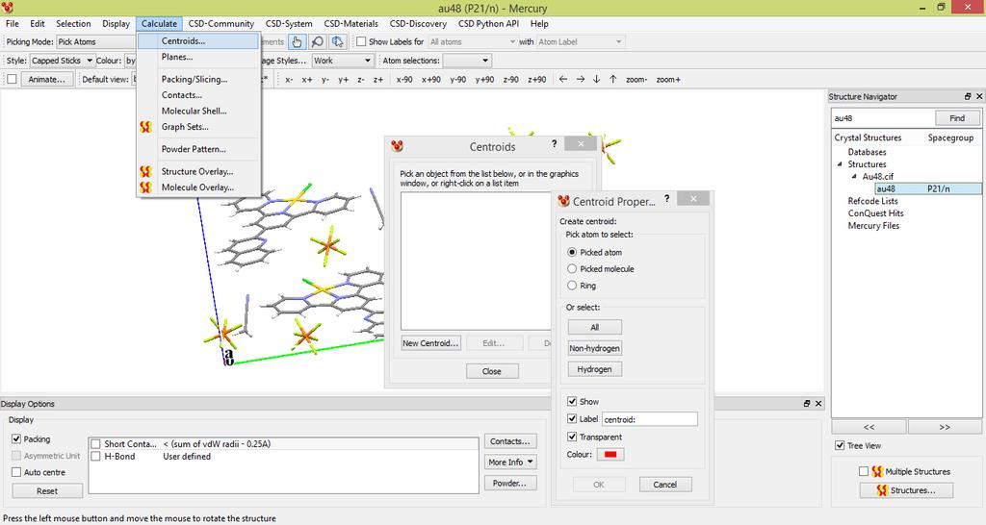Undock the Display Options panel
The image size is (986, 525).
pyautogui.click(x=807, y=404)
